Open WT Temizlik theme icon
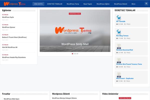Screen dimensions: 150x100 pos(119,17)
